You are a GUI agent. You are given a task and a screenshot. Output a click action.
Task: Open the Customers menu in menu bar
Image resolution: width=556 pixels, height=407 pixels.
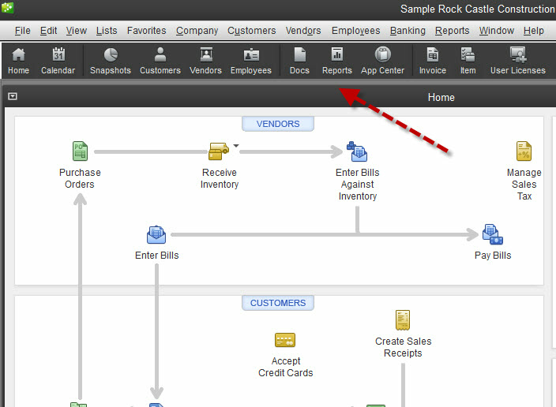tap(251, 31)
